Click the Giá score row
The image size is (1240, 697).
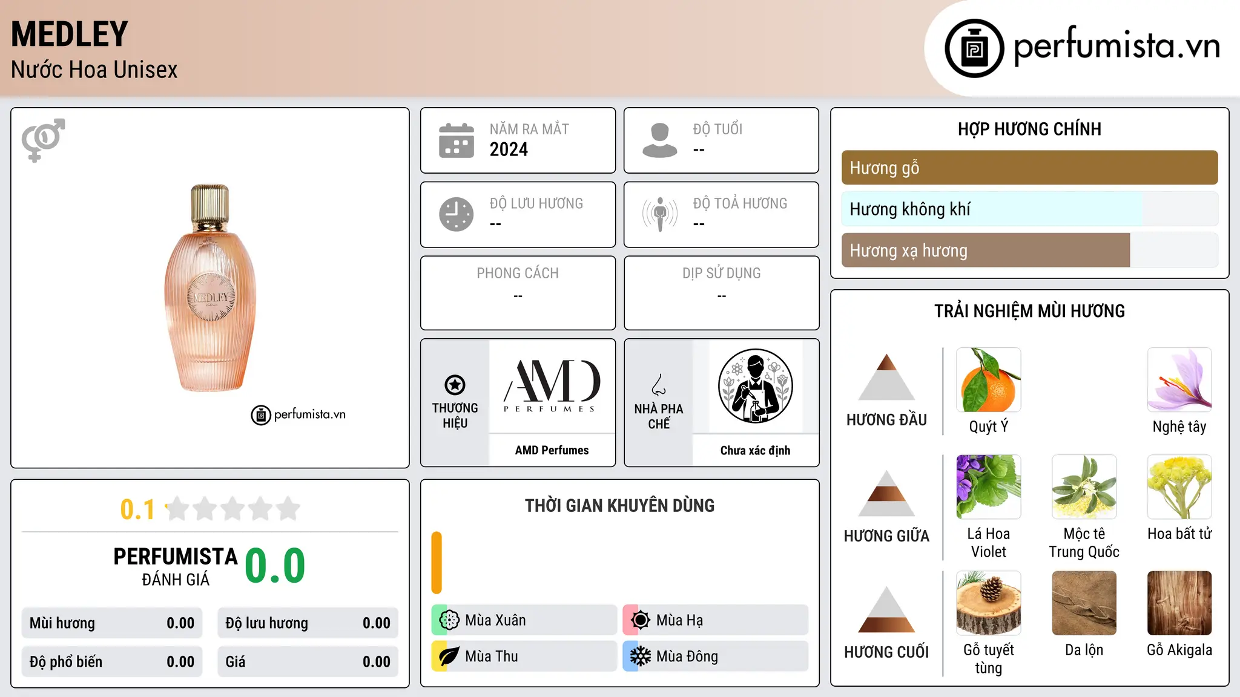[308, 662]
